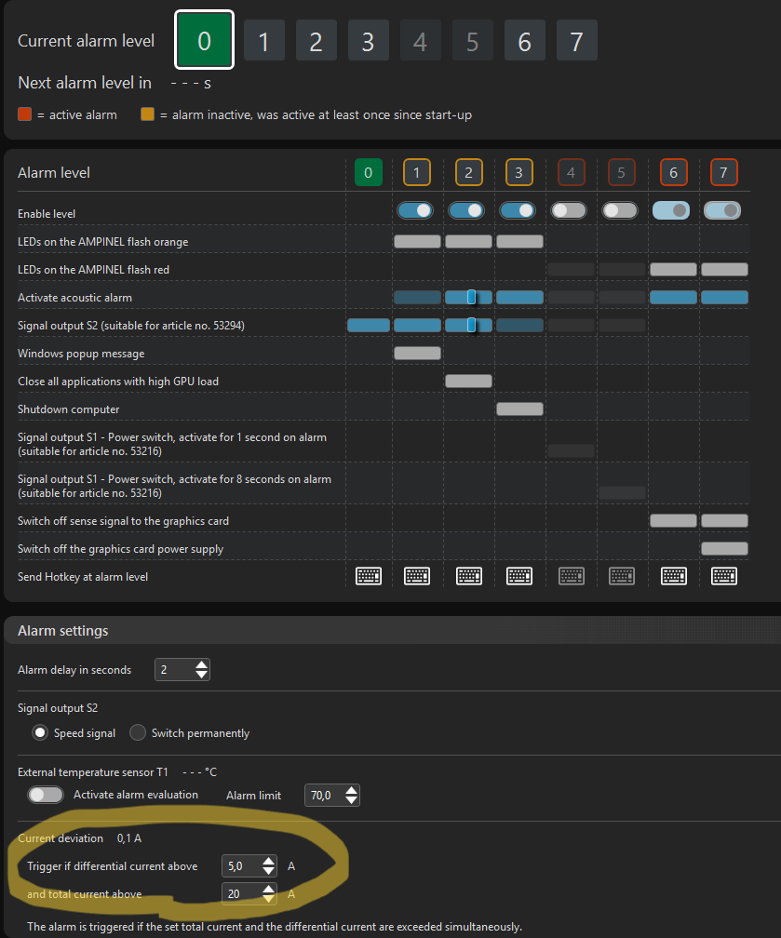Toggle signal output S2 for level 3

tap(520, 325)
